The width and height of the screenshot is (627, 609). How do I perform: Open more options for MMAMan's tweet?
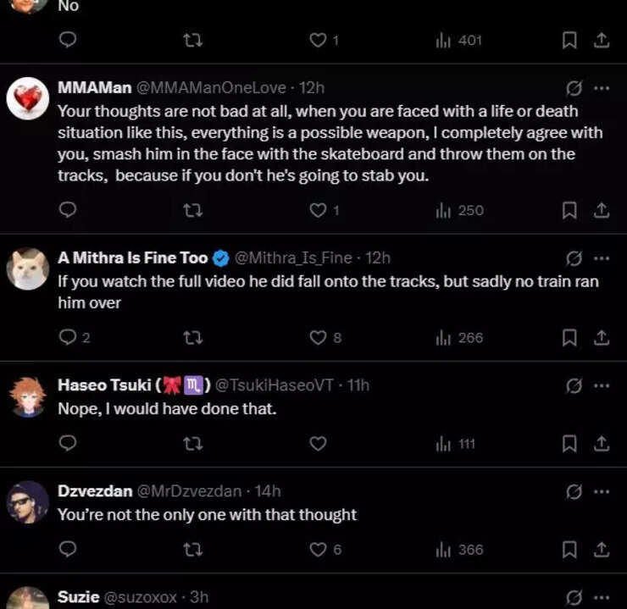tap(602, 87)
